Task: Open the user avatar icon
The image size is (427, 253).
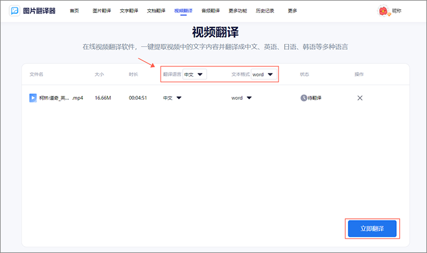Action: pyautogui.click(x=383, y=11)
